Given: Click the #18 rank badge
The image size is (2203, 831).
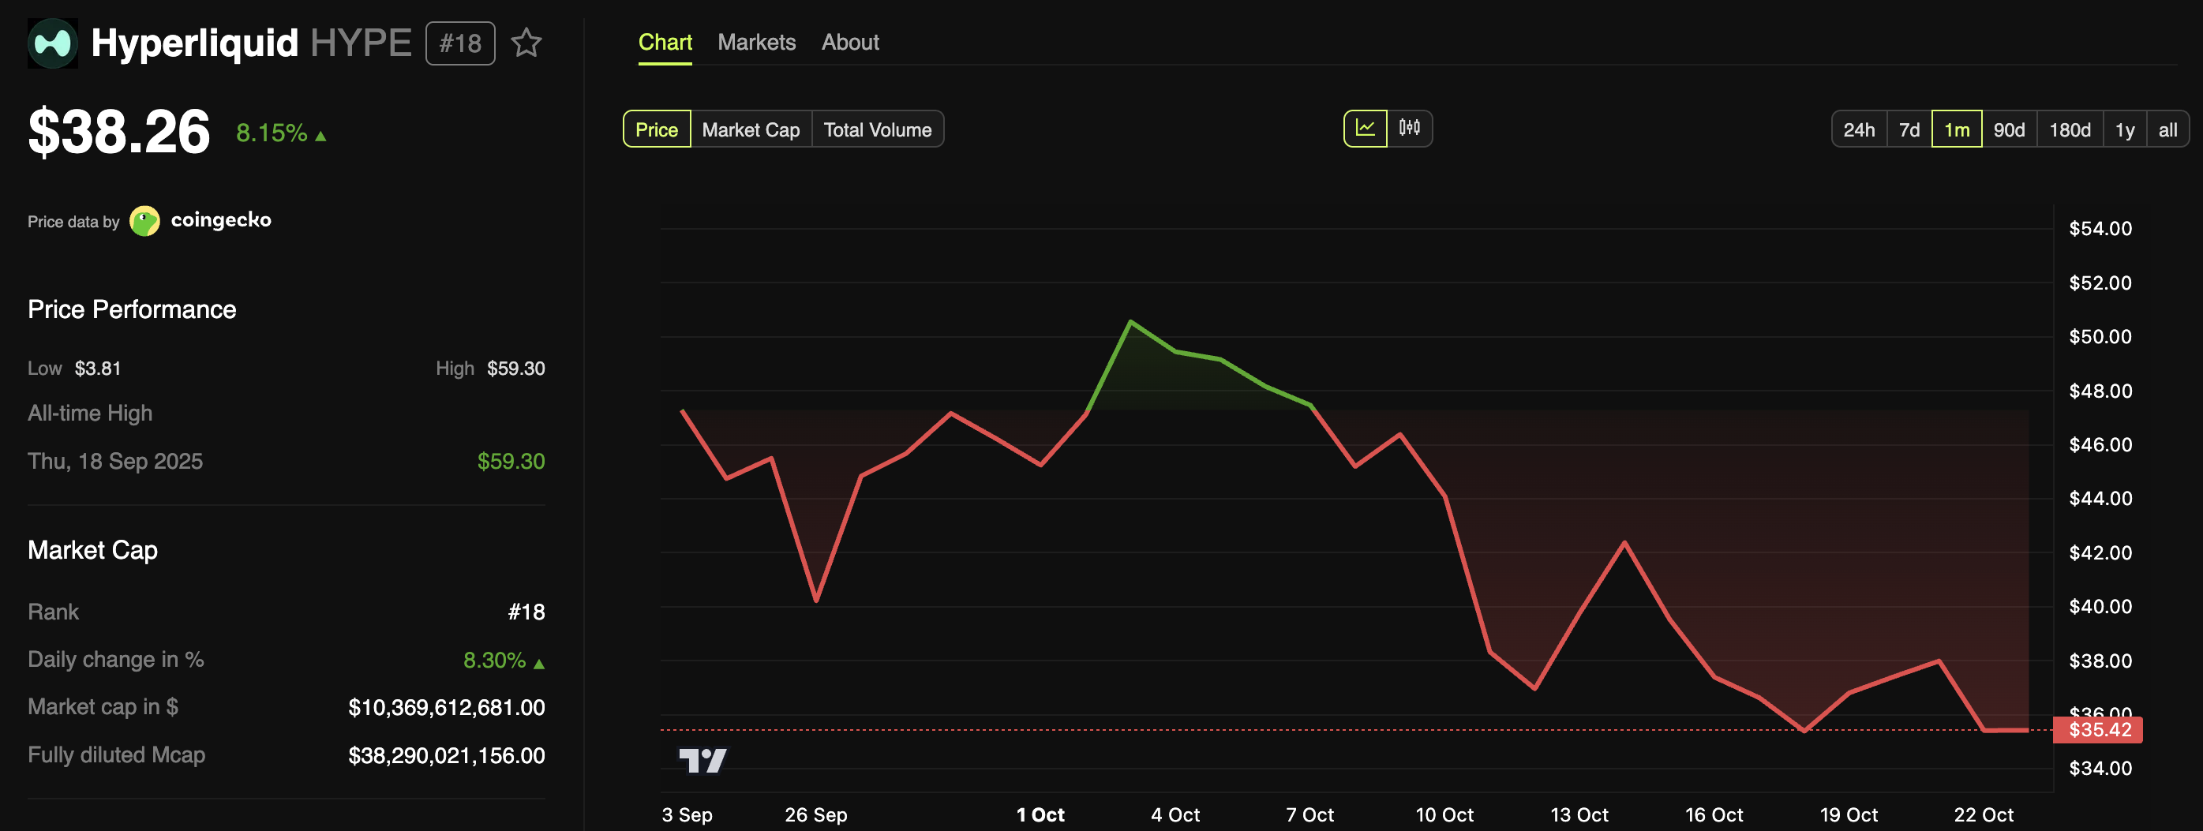Looking at the screenshot, I should (x=460, y=43).
